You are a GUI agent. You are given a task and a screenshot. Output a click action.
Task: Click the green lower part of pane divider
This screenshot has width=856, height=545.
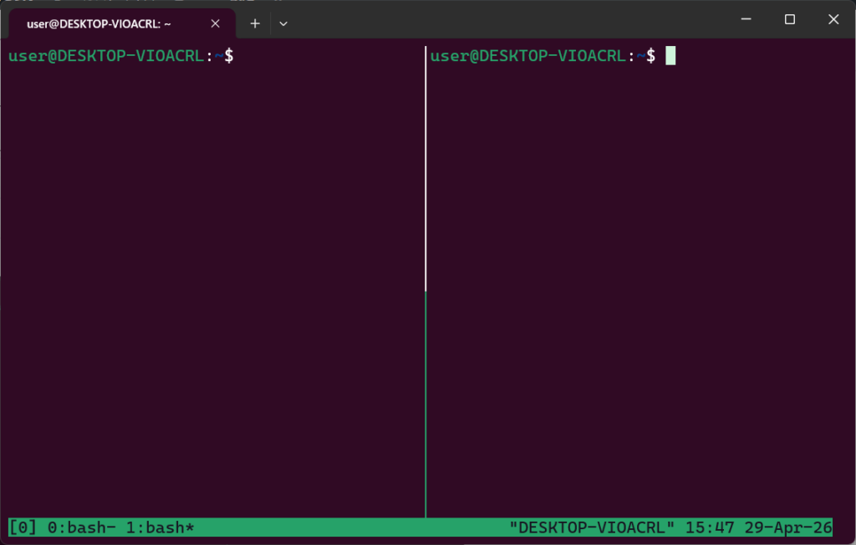[x=425, y=401]
